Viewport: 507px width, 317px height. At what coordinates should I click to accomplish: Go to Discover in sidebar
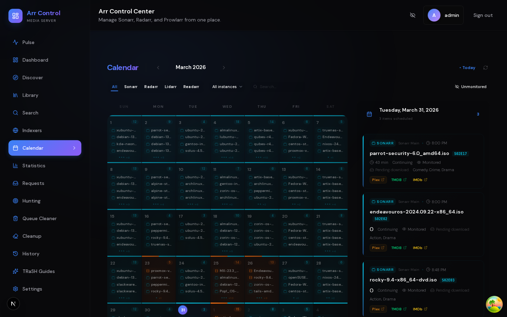45,77
